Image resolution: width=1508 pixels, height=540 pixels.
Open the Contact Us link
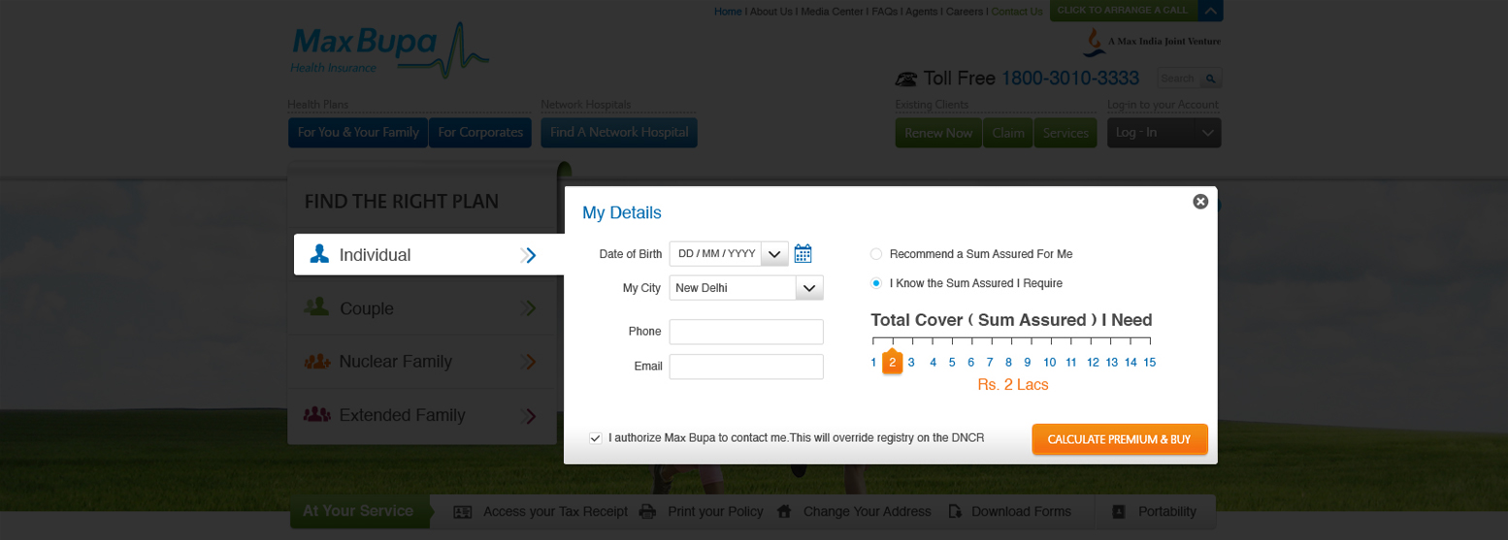point(1017,12)
